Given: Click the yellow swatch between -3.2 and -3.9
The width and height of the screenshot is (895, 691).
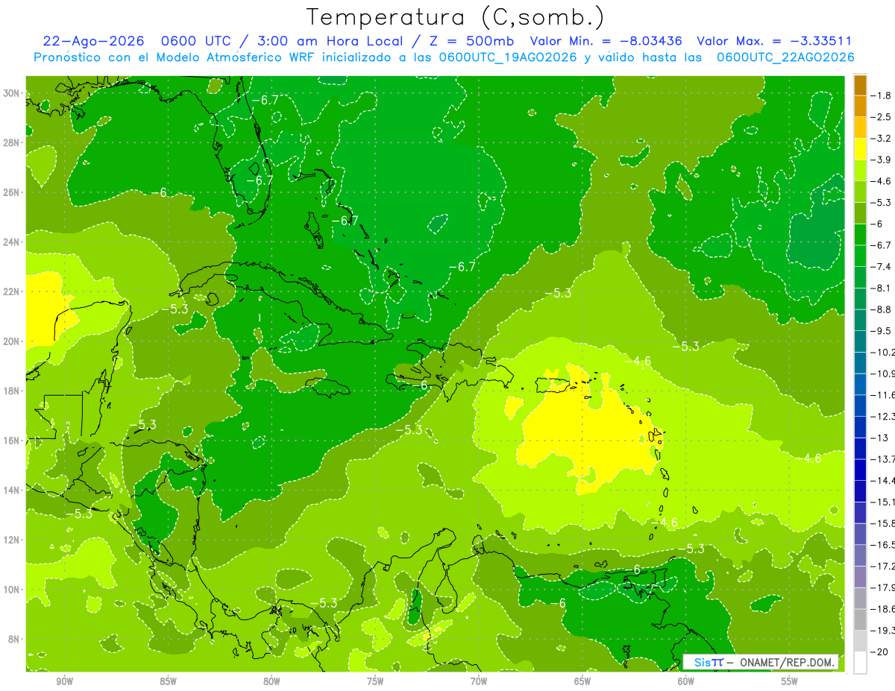Looking at the screenshot, I should click(x=860, y=149).
